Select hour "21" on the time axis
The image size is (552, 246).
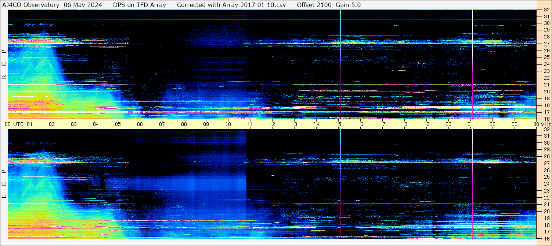pyautogui.click(x=470, y=124)
